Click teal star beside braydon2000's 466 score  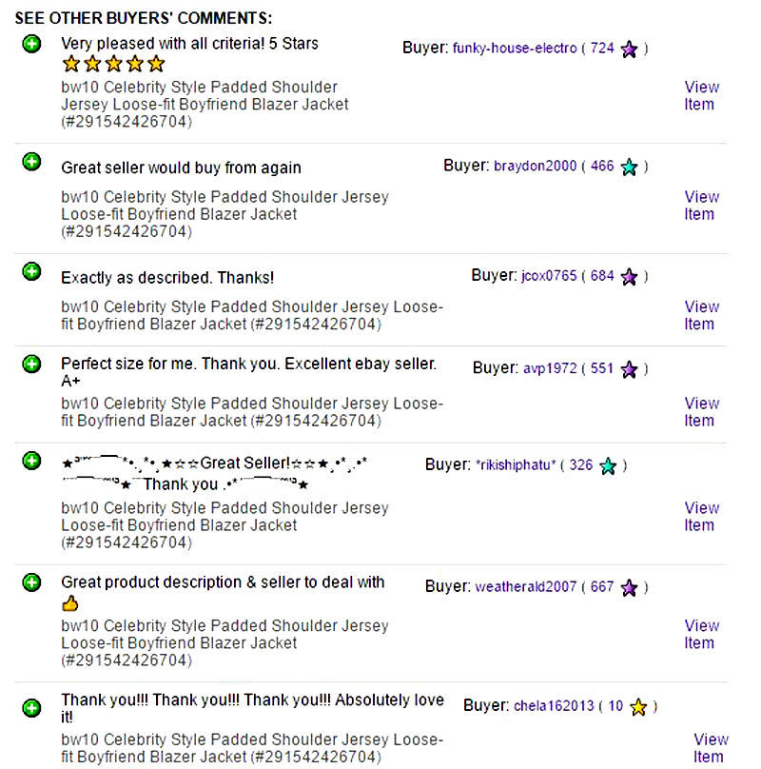tap(629, 167)
